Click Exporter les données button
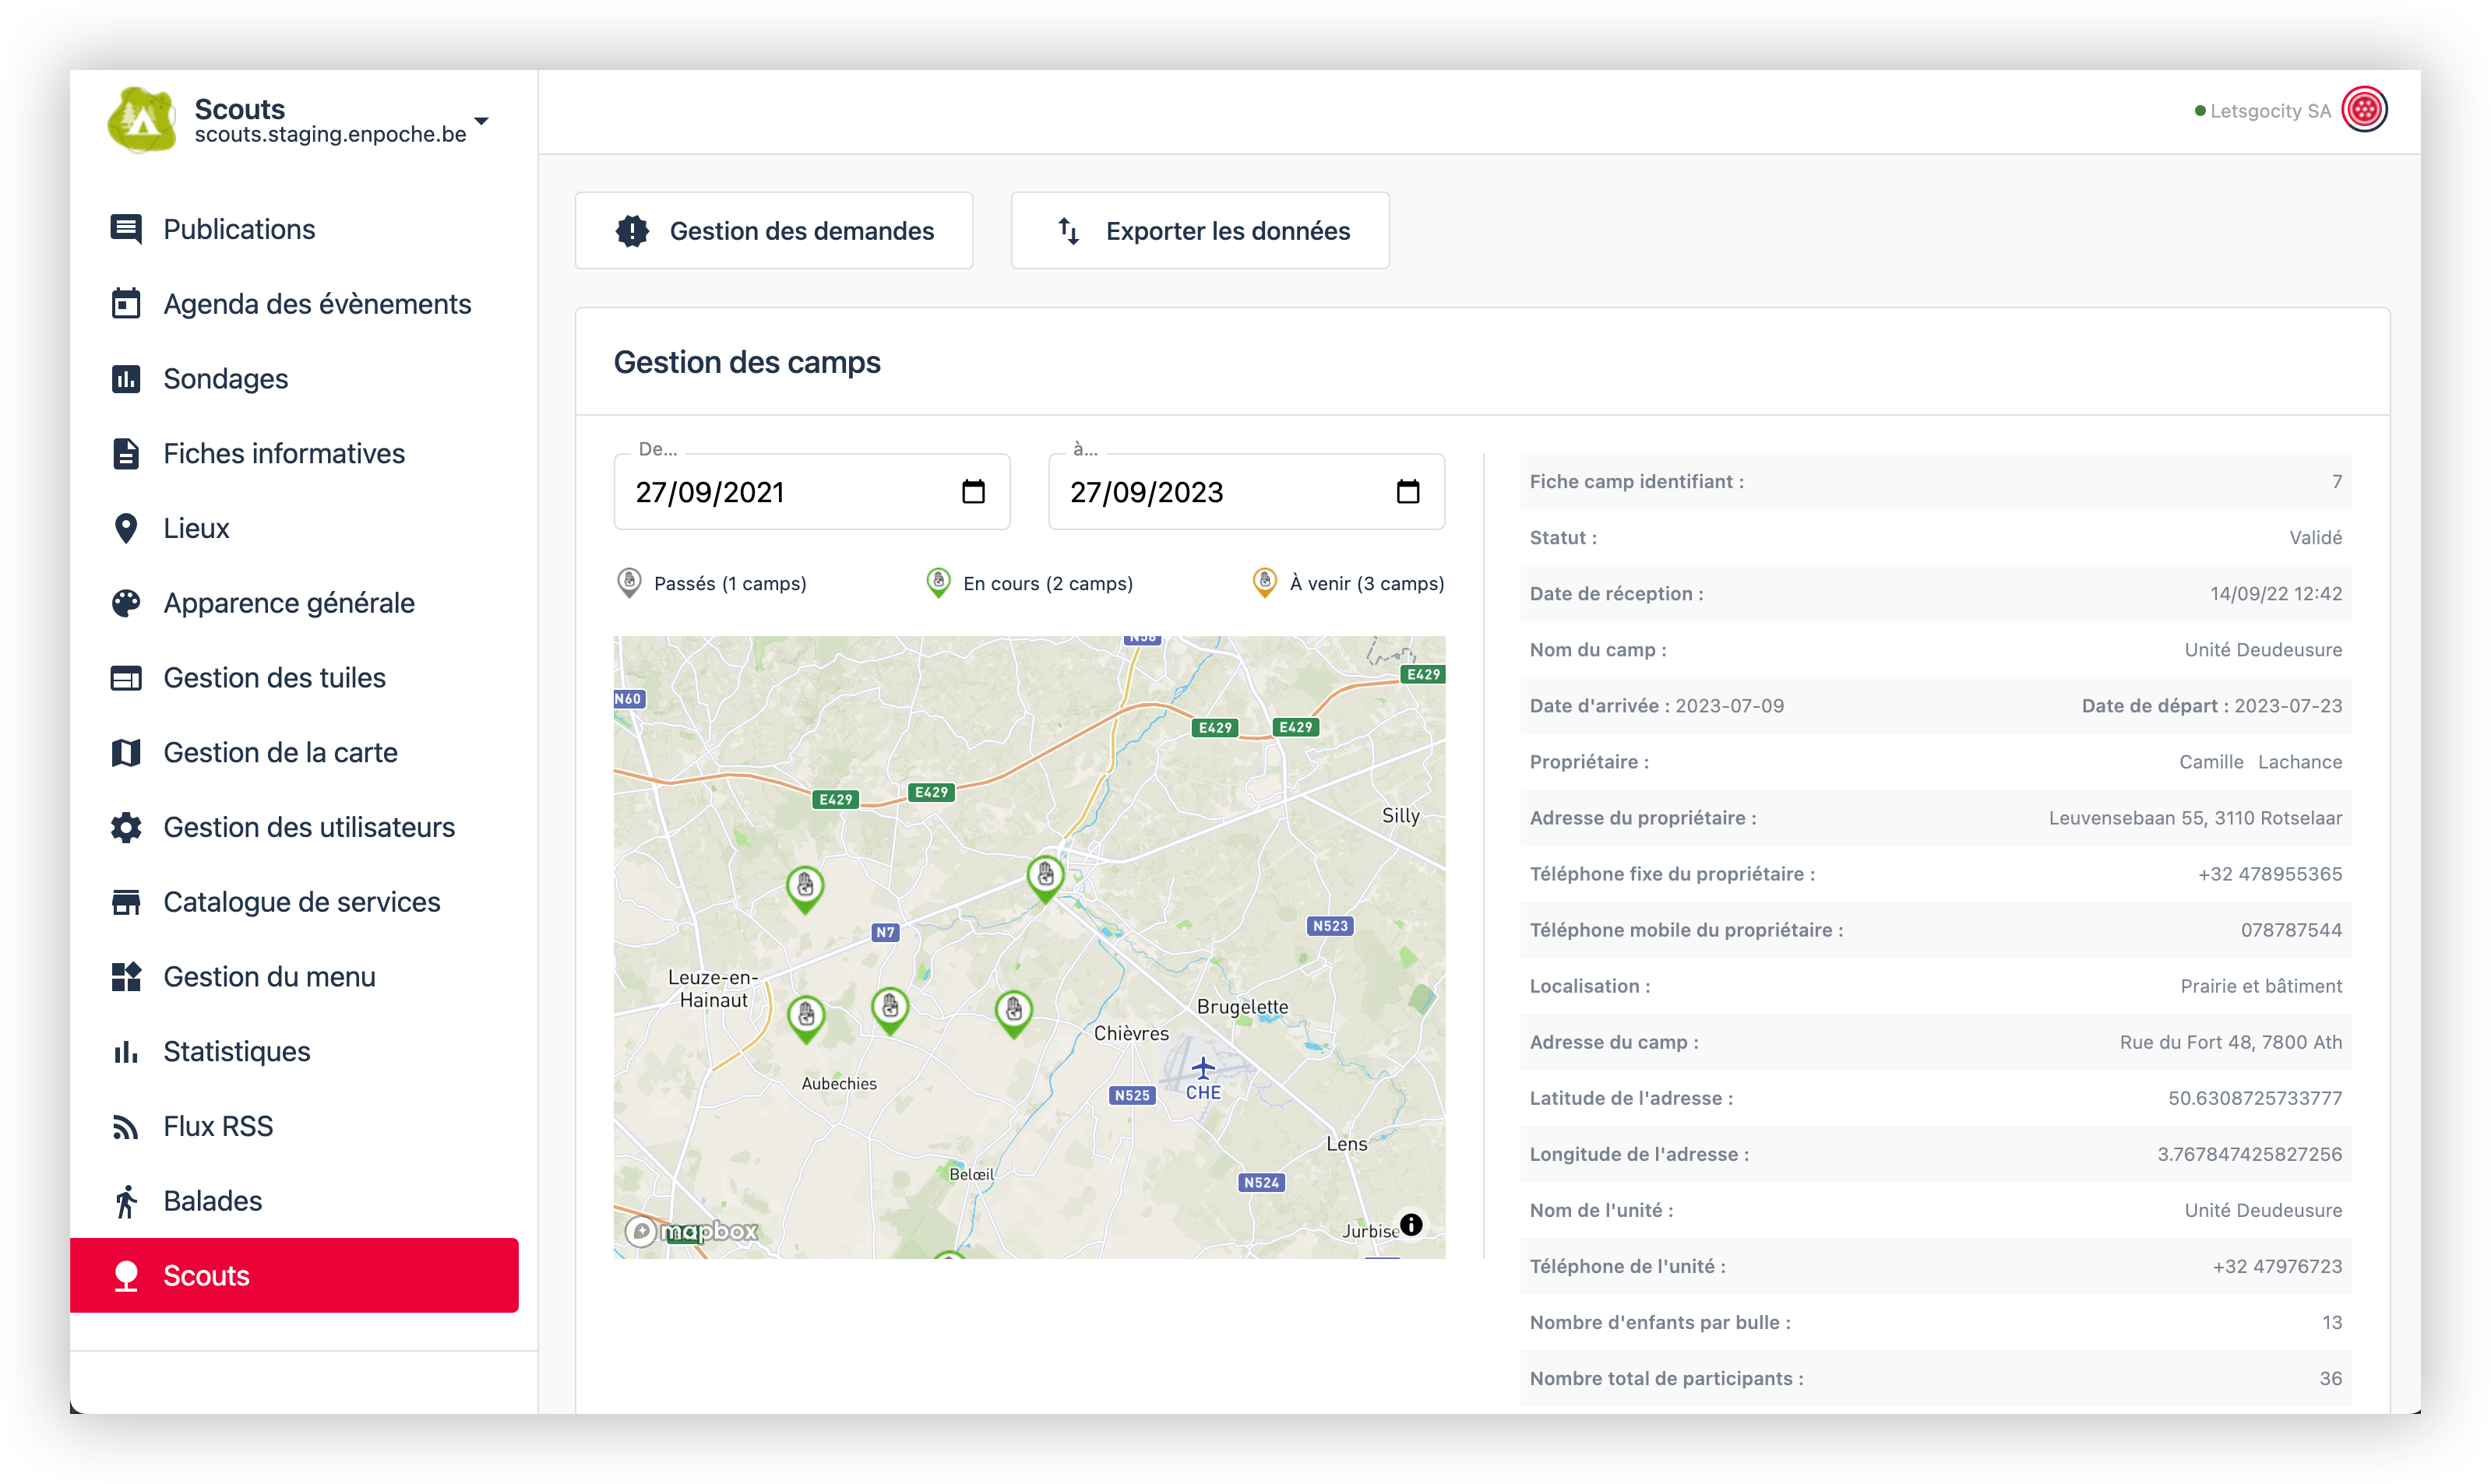The width and height of the screenshot is (2491, 1484). click(x=1200, y=230)
